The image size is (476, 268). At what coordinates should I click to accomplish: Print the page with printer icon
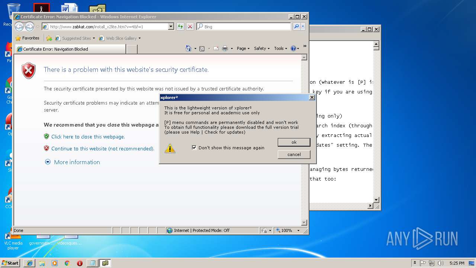[225, 48]
